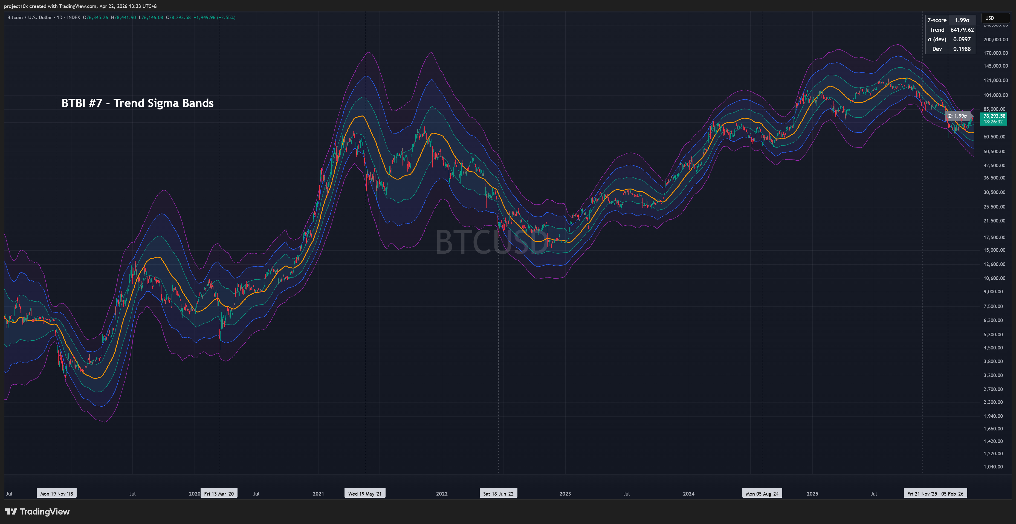Click the Z: 1.99σ chart label
1016x524 pixels.
(957, 116)
